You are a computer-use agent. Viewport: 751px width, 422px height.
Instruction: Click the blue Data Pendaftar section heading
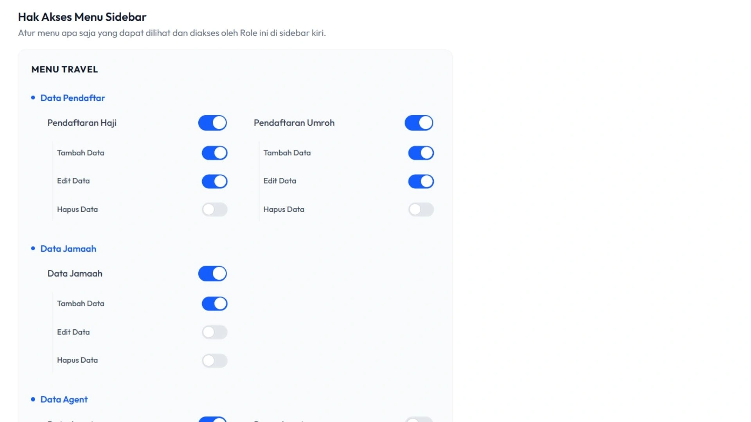(x=73, y=98)
